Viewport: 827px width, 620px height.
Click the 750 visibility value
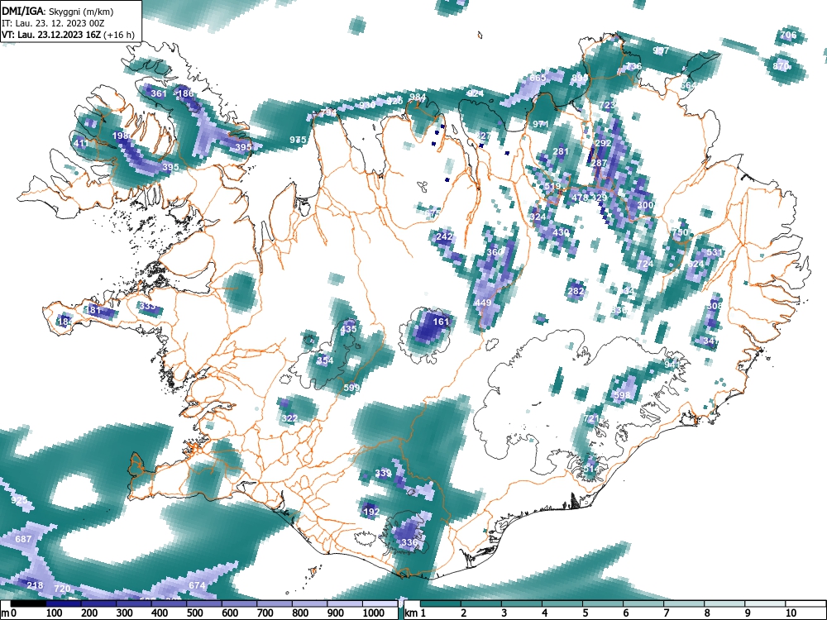pos(680,232)
